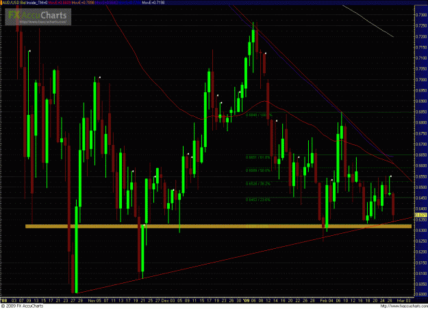This screenshot has height=309, width=428.
Task: Select the gold horizontal support zone band
Action: click(218, 226)
